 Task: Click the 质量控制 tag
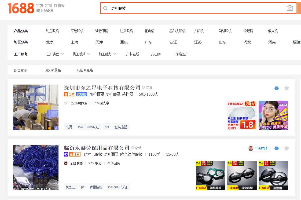point(96,187)
